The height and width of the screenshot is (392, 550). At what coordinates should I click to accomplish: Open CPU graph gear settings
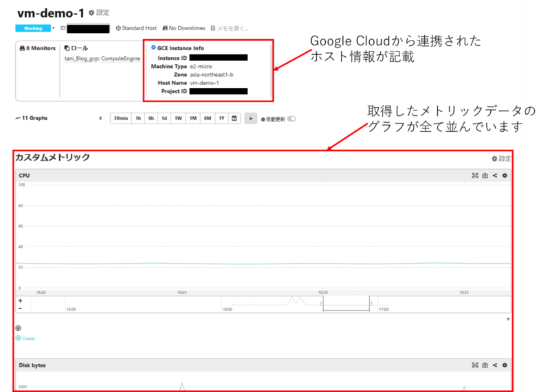(505, 176)
